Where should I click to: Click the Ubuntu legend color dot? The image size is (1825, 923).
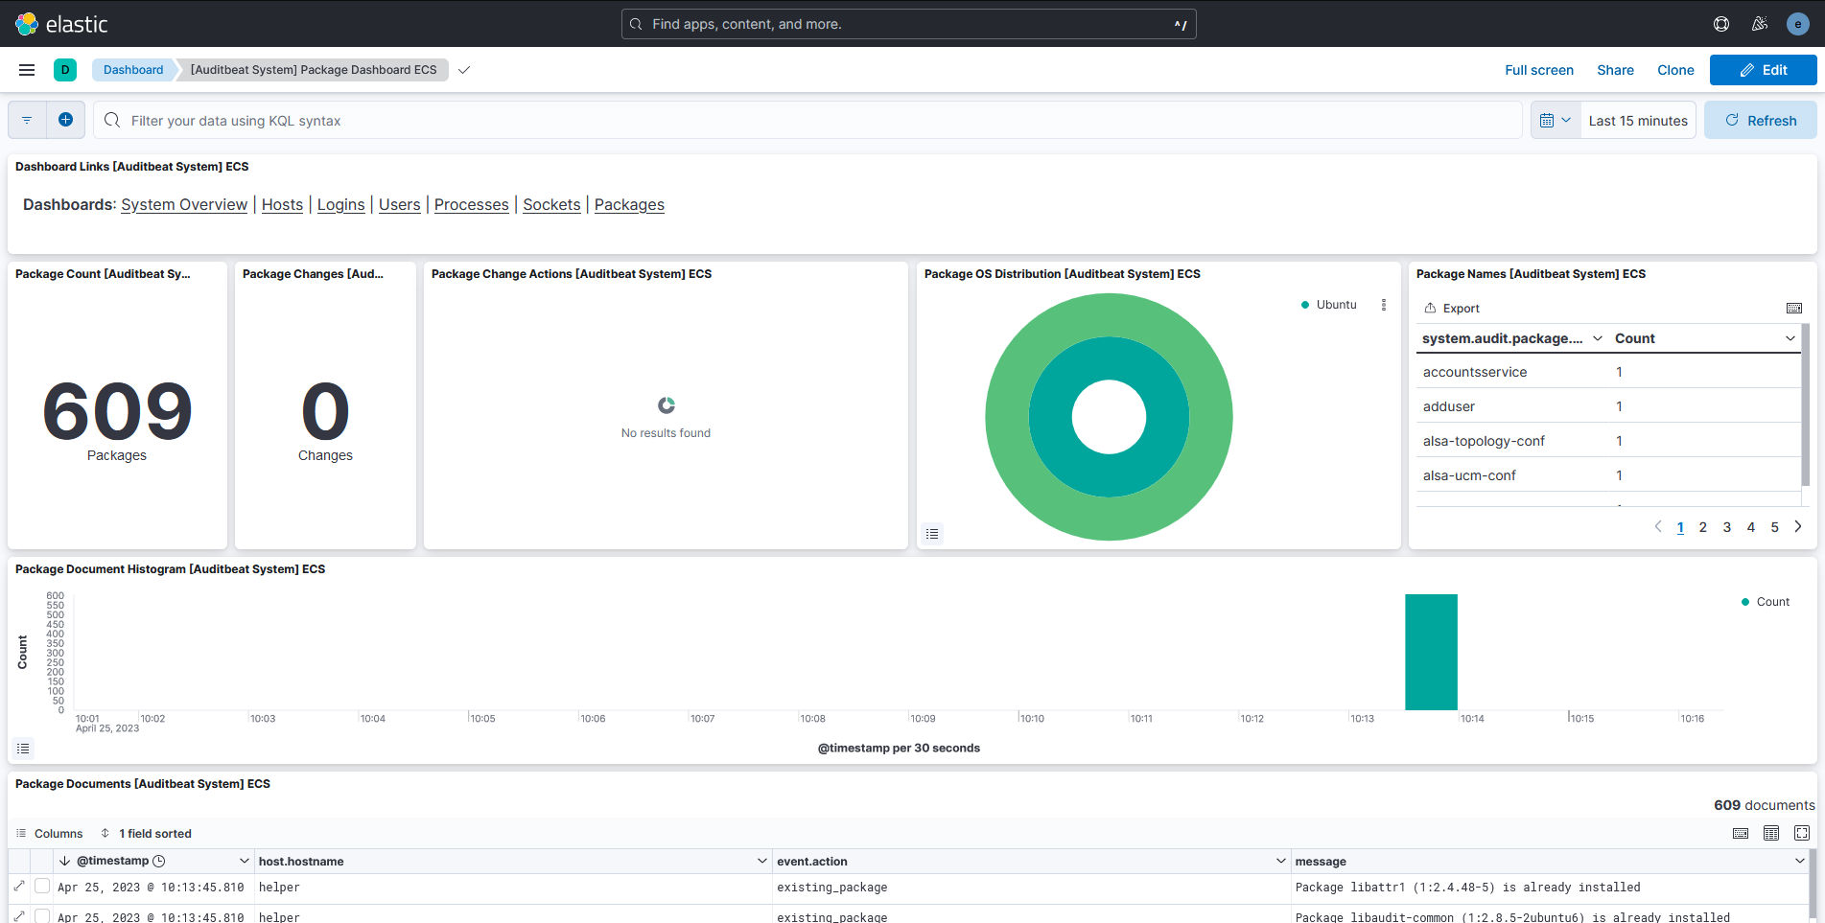[x=1305, y=305]
